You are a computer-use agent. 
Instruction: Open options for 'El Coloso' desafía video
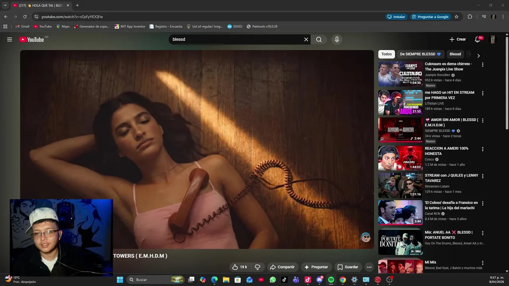click(x=483, y=203)
